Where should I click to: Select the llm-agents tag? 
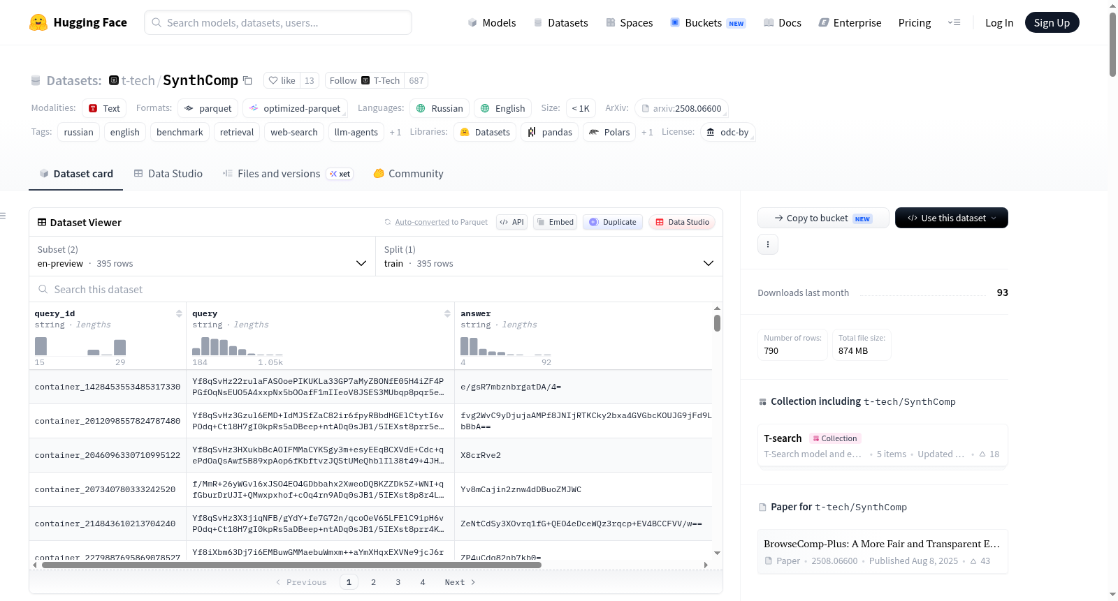[x=356, y=132]
